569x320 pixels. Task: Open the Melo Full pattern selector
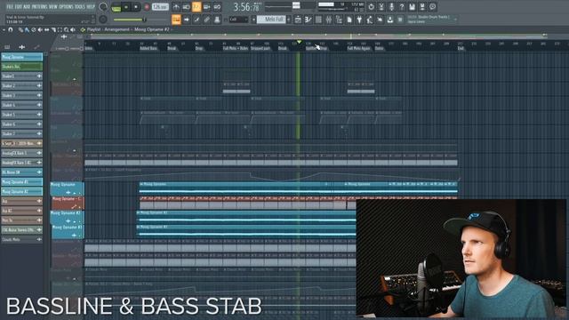(271, 20)
